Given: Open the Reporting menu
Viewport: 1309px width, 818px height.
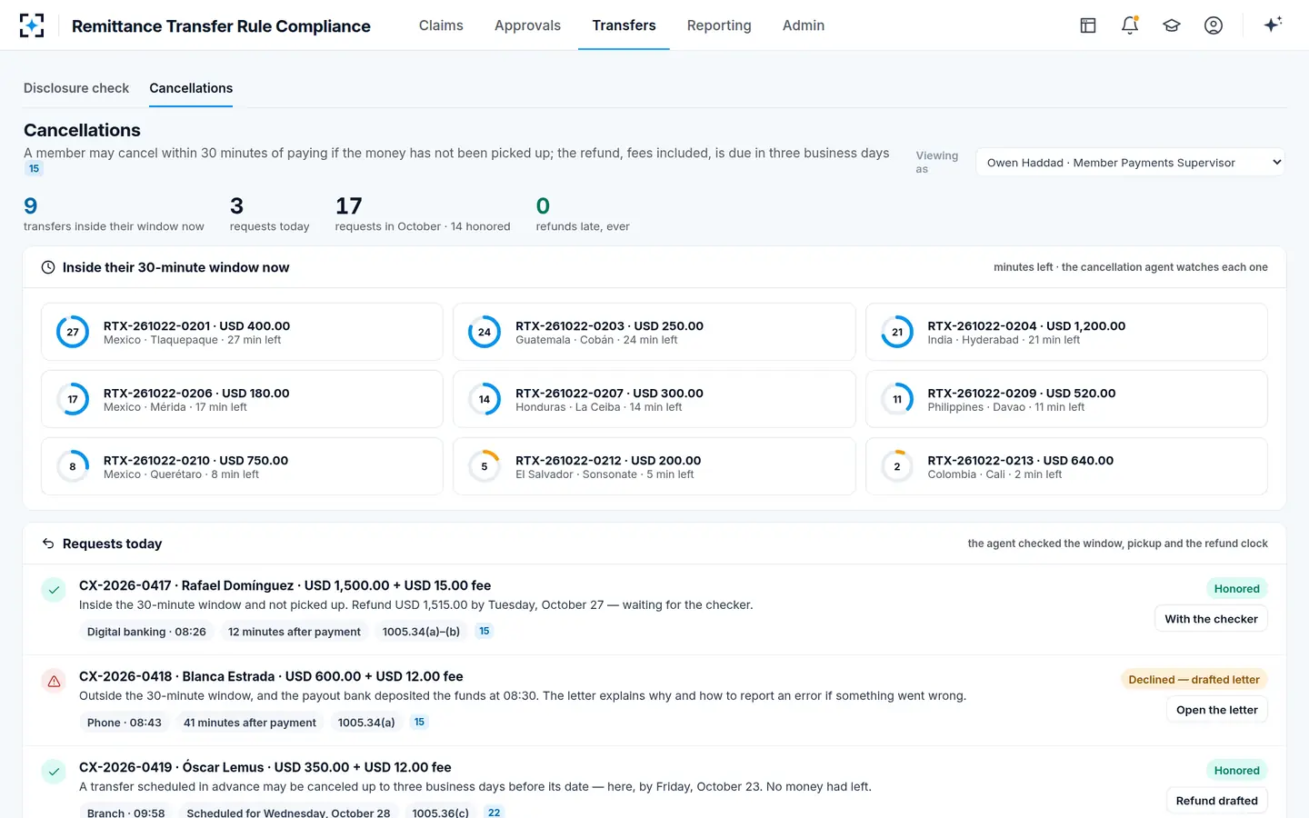Looking at the screenshot, I should click(x=719, y=25).
